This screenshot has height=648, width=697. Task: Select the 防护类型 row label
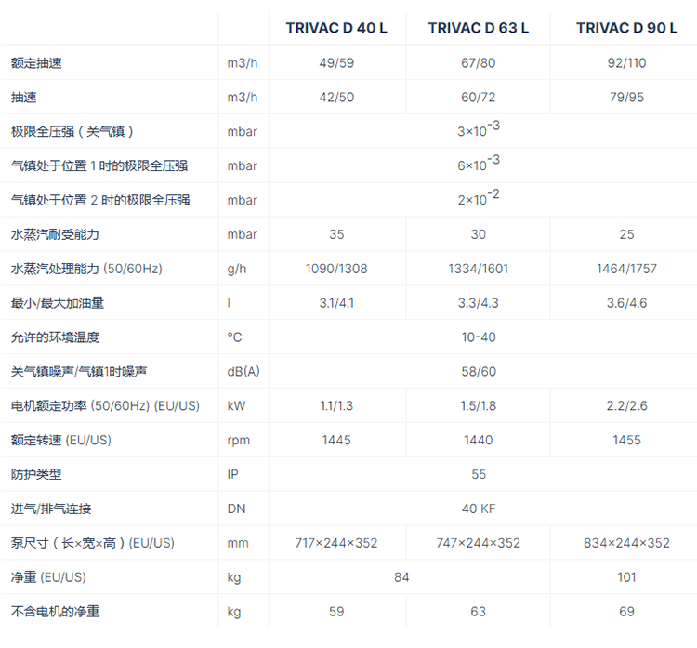point(36,474)
